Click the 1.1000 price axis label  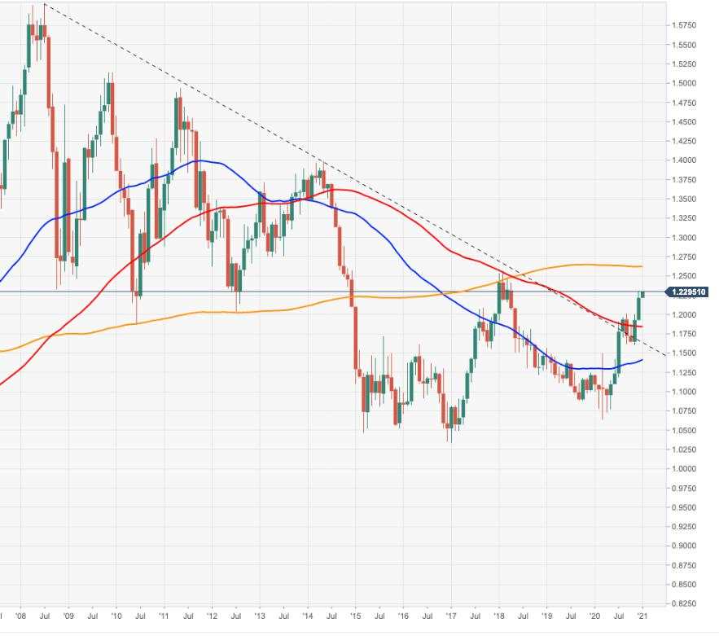point(684,392)
